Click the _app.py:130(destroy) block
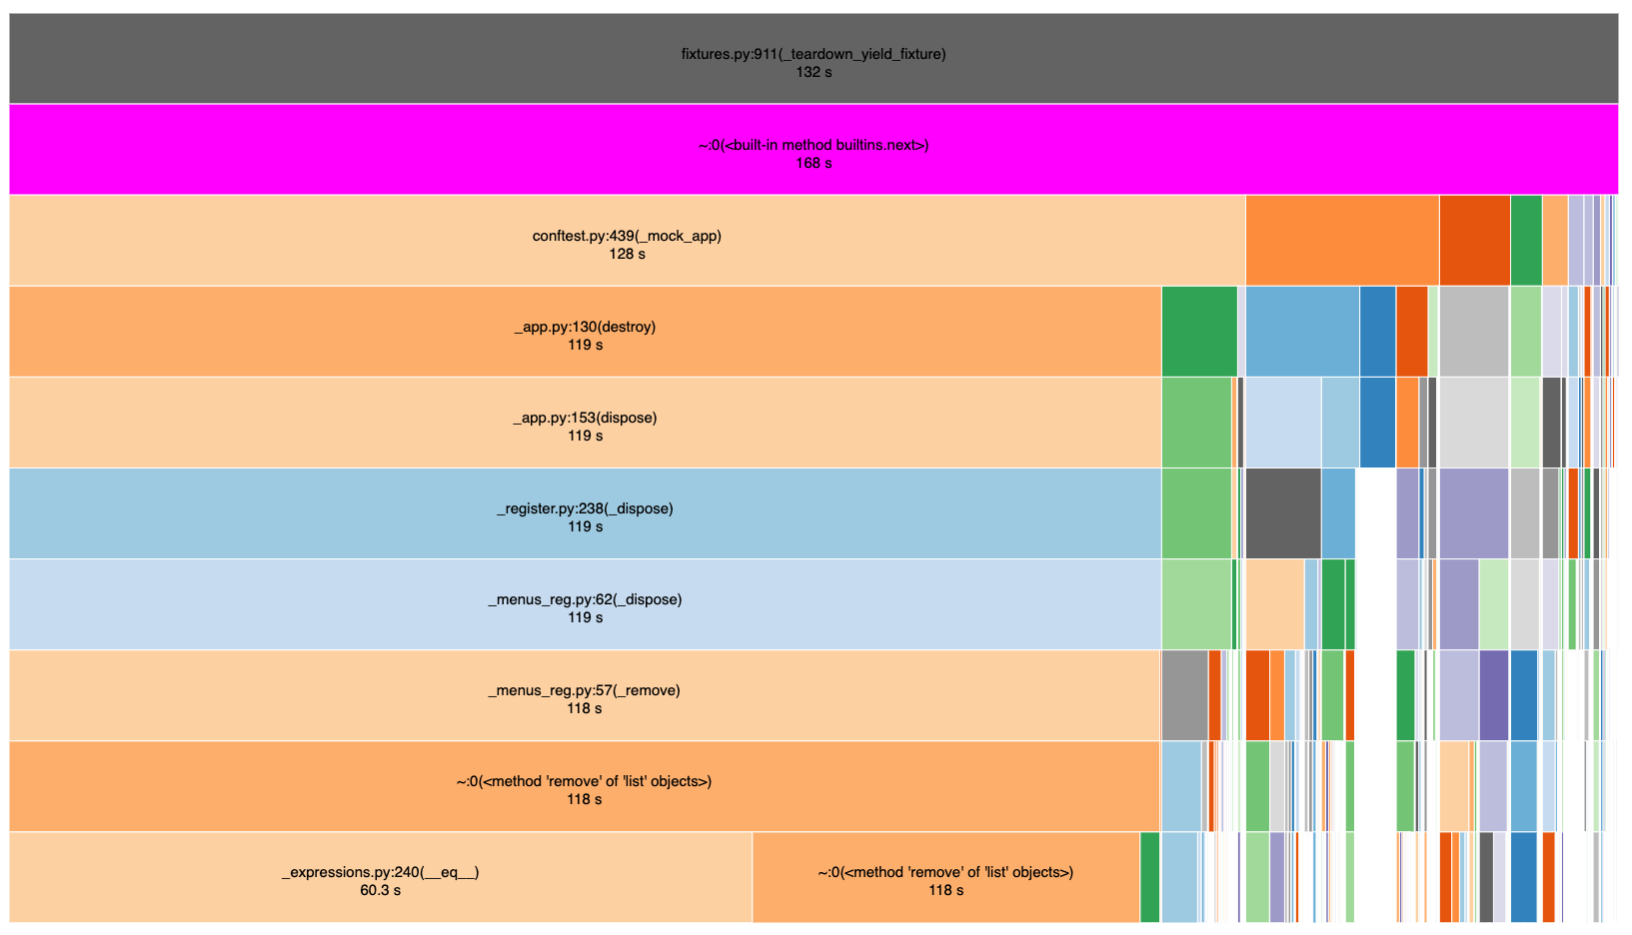The image size is (1632, 935). [585, 331]
